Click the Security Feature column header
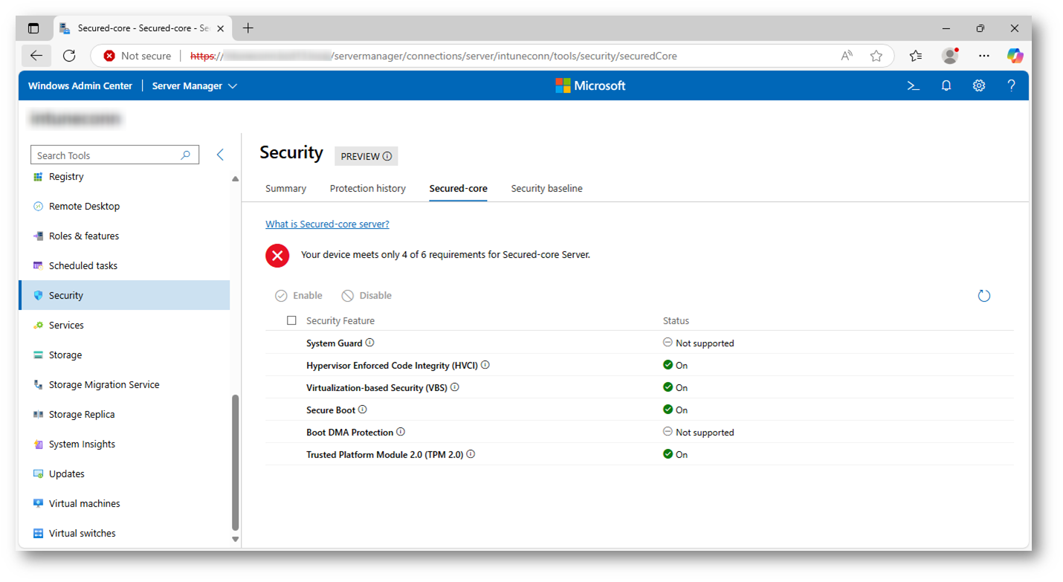1063x582 pixels. click(x=340, y=320)
